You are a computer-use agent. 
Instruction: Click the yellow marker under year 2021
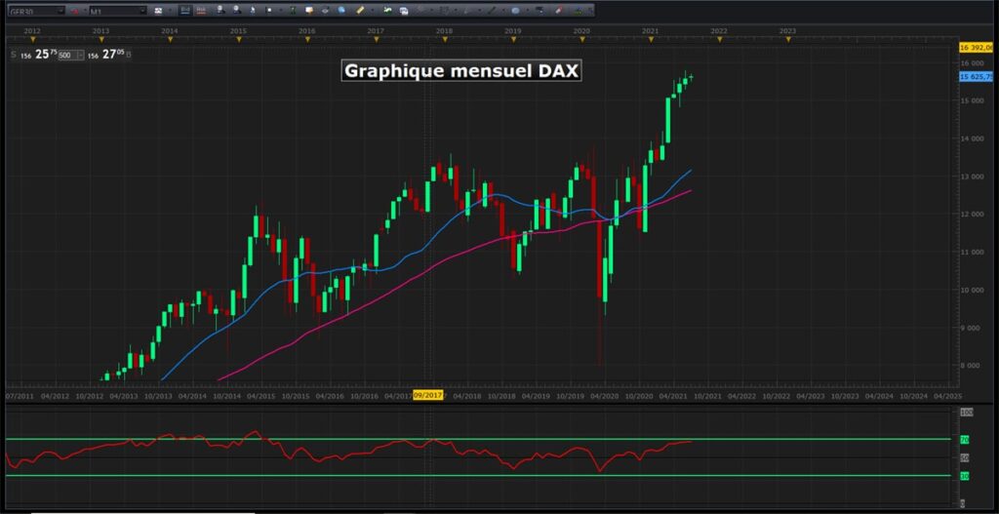(651, 39)
